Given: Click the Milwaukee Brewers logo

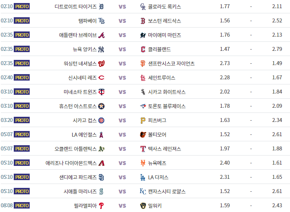Looking at the screenshot, I should click(x=143, y=206).
